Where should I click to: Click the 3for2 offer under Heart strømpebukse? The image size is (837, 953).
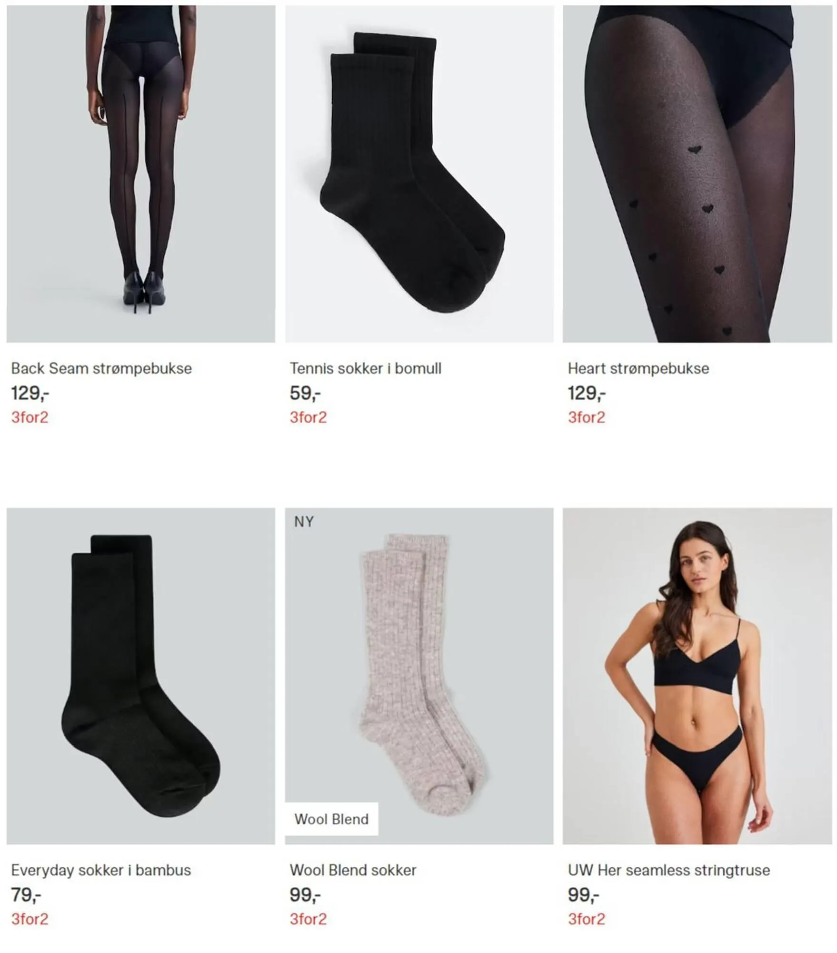(x=586, y=417)
